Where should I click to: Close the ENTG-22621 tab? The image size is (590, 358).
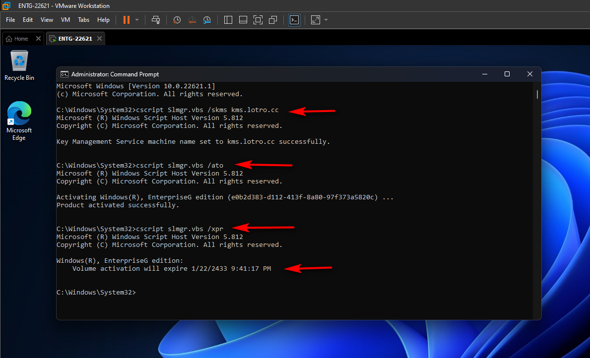99,39
